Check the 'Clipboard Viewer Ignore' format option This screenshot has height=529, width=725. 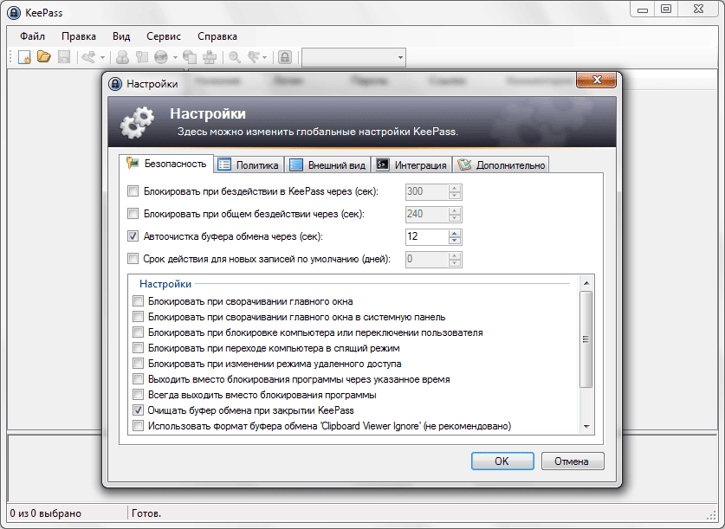(x=138, y=426)
